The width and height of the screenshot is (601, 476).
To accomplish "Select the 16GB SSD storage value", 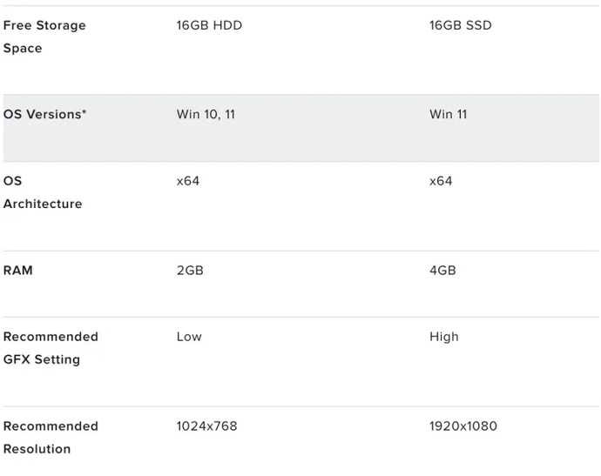I will point(460,25).
